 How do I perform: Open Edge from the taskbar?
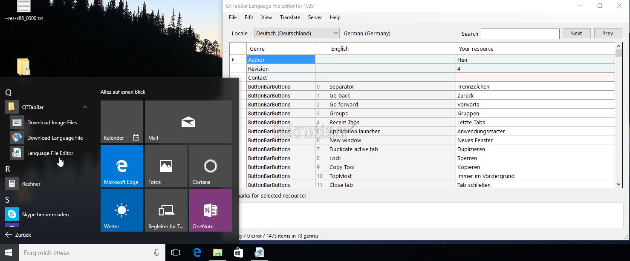coord(197,252)
